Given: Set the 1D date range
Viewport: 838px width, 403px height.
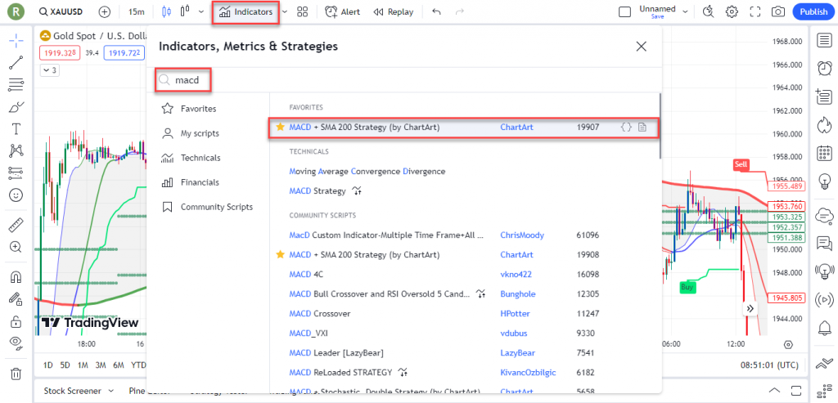Looking at the screenshot, I should tap(48, 365).
